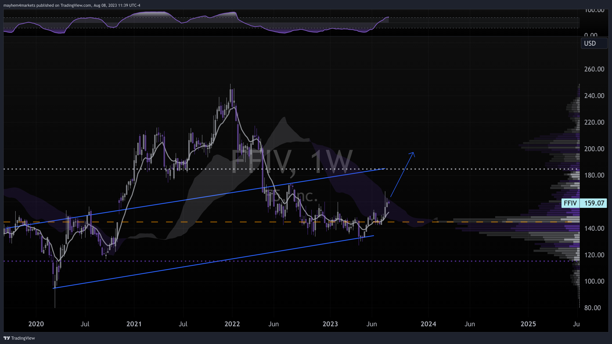Click the TradingView logo icon

click(x=7, y=338)
